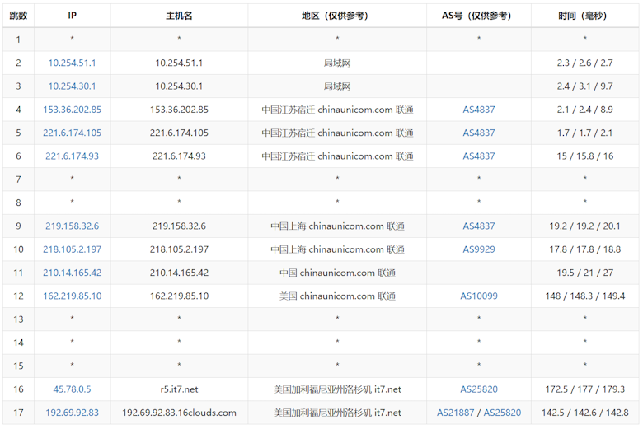Image resolution: width=643 pixels, height=429 pixels.
Task: Open the IP link 10.254.30.1
Action: tap(72, 86)
